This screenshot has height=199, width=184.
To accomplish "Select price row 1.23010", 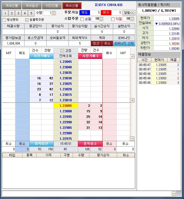I will point(66,100).
